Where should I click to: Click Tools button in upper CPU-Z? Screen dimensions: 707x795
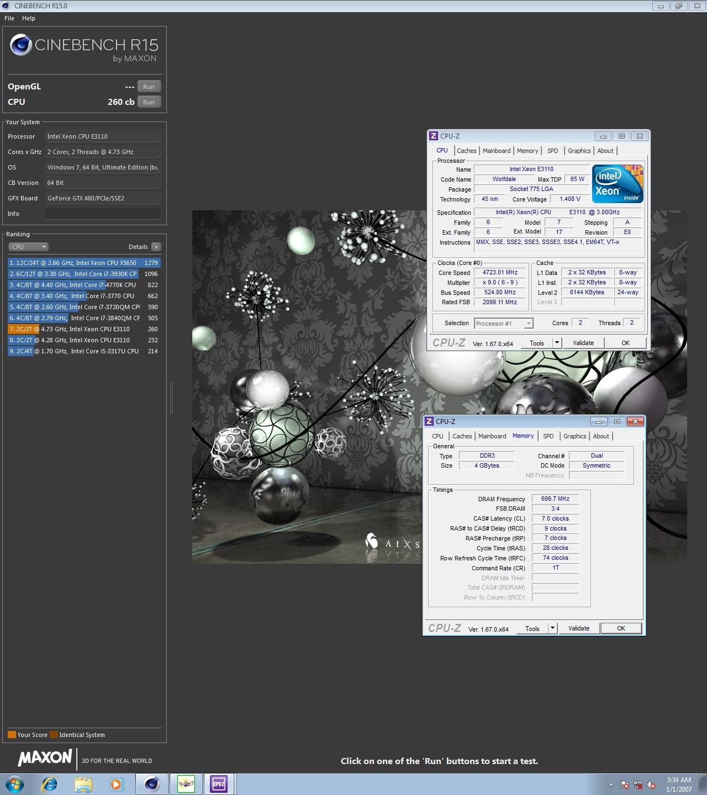[537, 343]
